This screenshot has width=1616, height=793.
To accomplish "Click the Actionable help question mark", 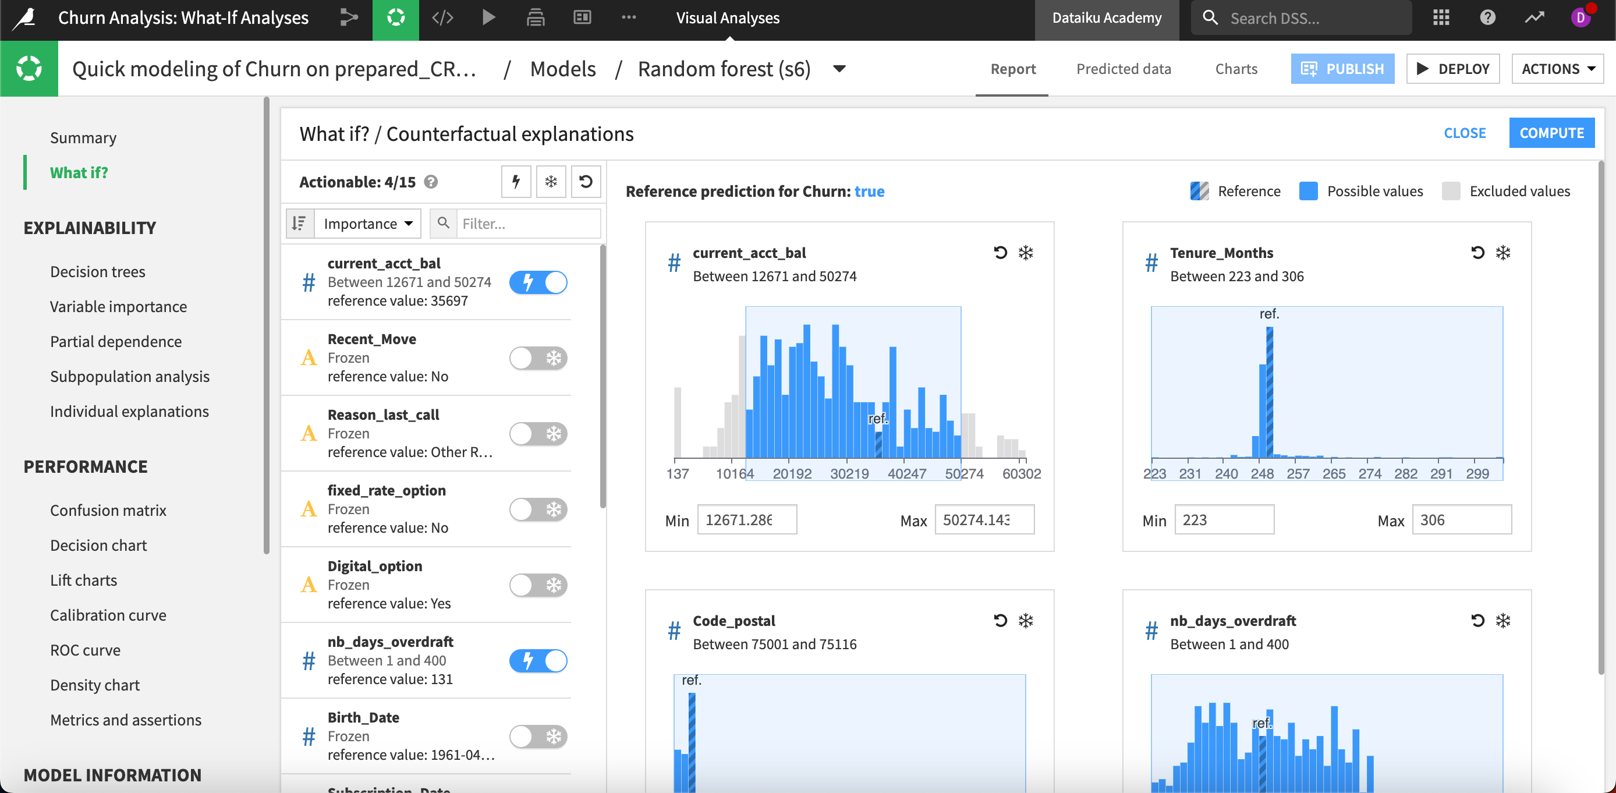I will tap(431, 182).
